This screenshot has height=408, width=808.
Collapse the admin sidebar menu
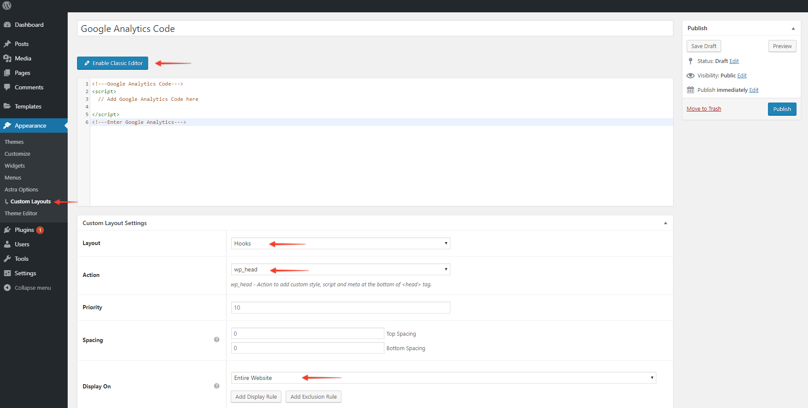coord(34,288)
